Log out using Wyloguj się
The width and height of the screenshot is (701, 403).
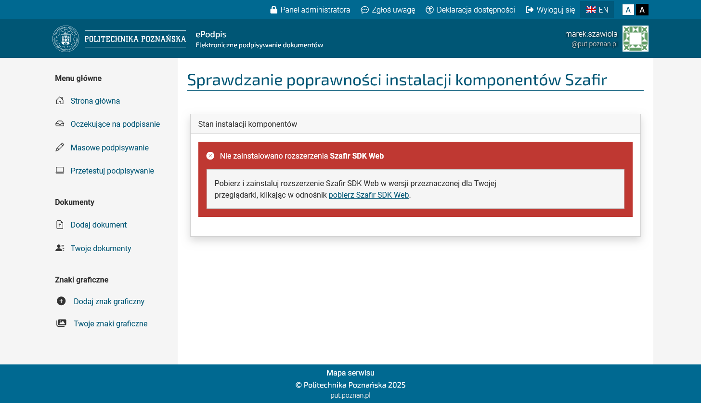[550, 10]
